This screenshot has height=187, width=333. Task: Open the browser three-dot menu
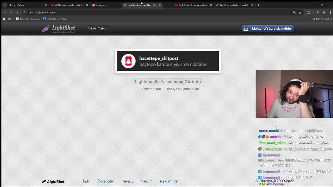(x=330, y=12)
